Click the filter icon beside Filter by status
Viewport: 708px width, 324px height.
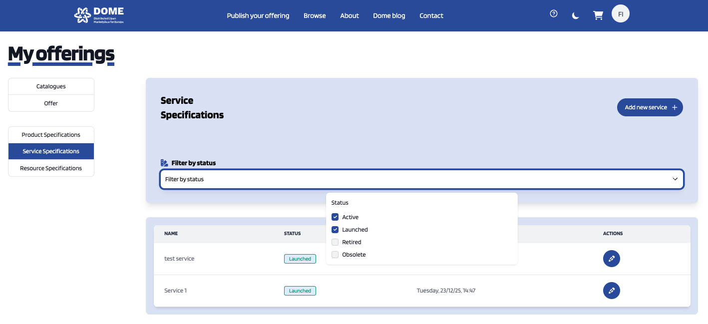(x=164, y=163)
